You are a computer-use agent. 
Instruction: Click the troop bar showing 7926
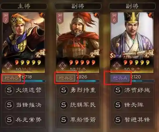(x=88, y=78)
